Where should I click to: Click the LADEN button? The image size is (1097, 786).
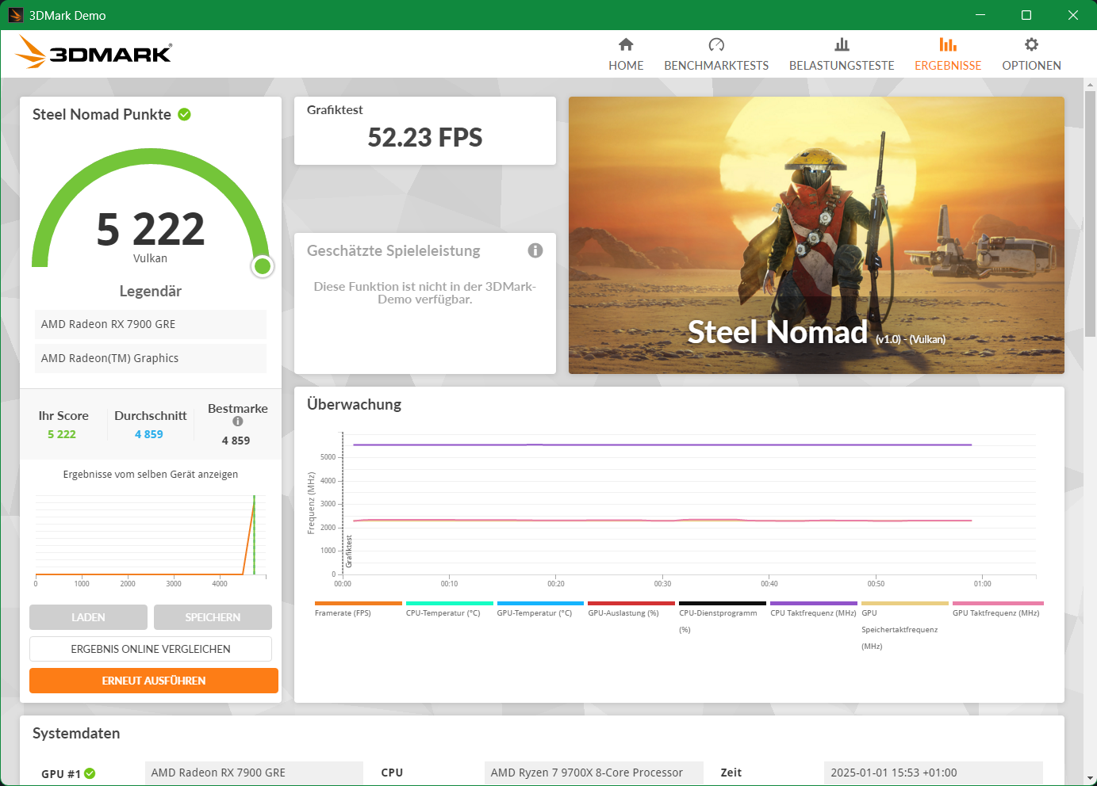pos(88,617)
